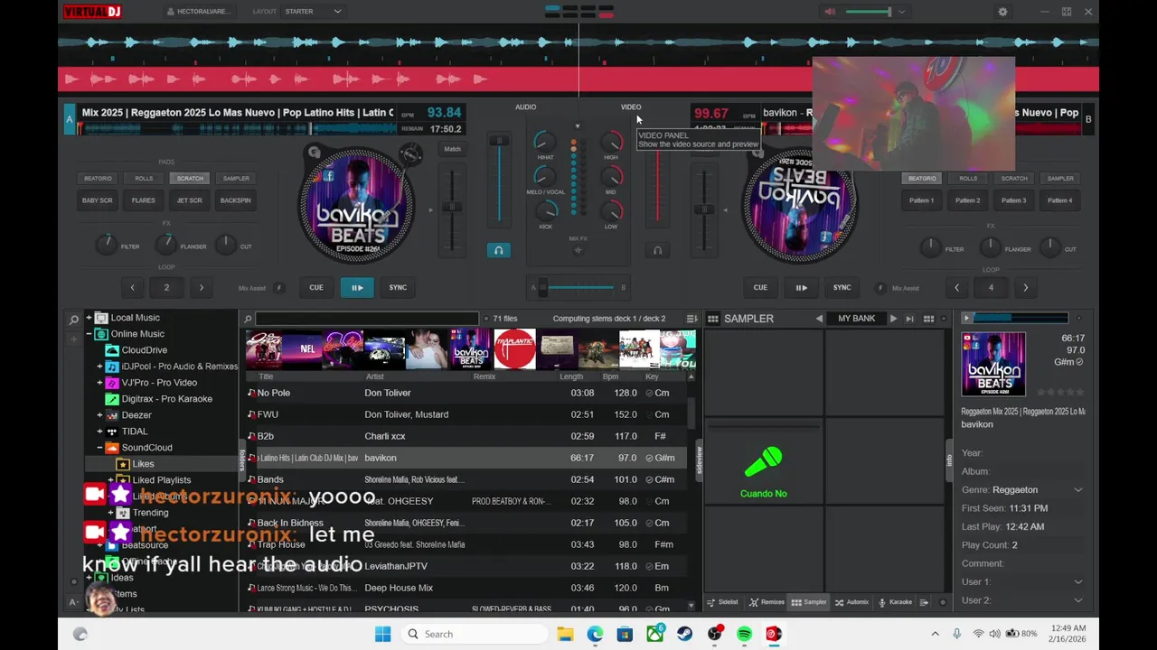Screen dimensions: 1157x650
Task: Toggle left deck play/pause
Action: coord(357,288)
